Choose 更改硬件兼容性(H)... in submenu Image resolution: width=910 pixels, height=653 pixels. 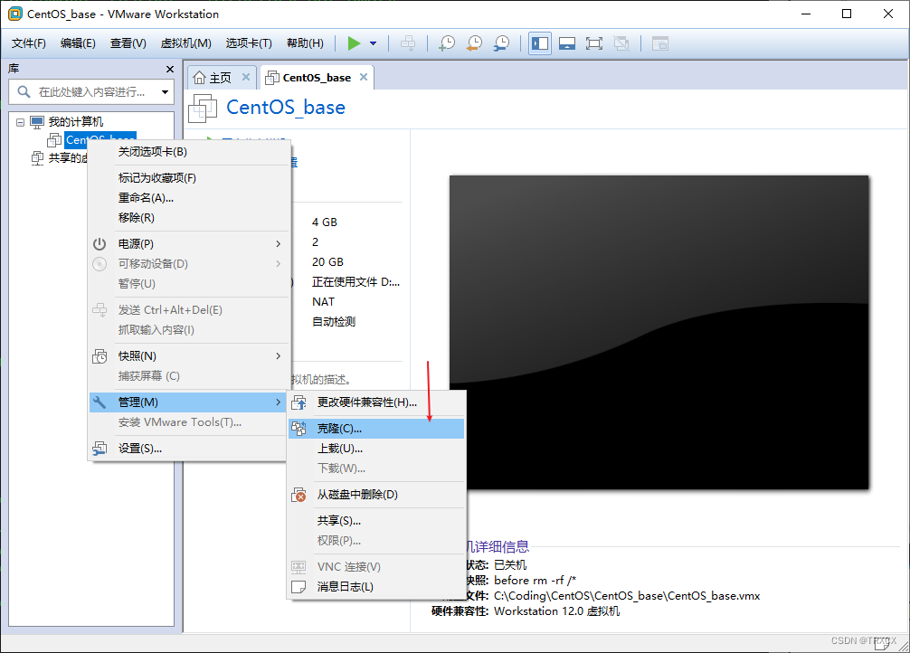[376, 402]
